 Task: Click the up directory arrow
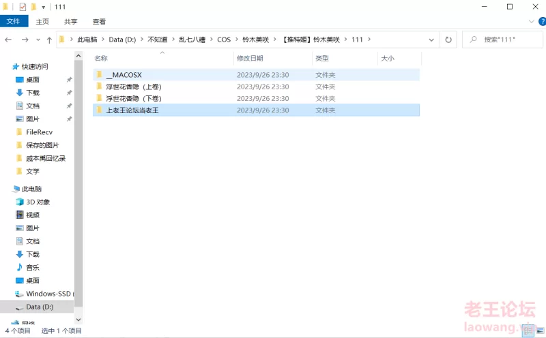click(x=49, y=40)
